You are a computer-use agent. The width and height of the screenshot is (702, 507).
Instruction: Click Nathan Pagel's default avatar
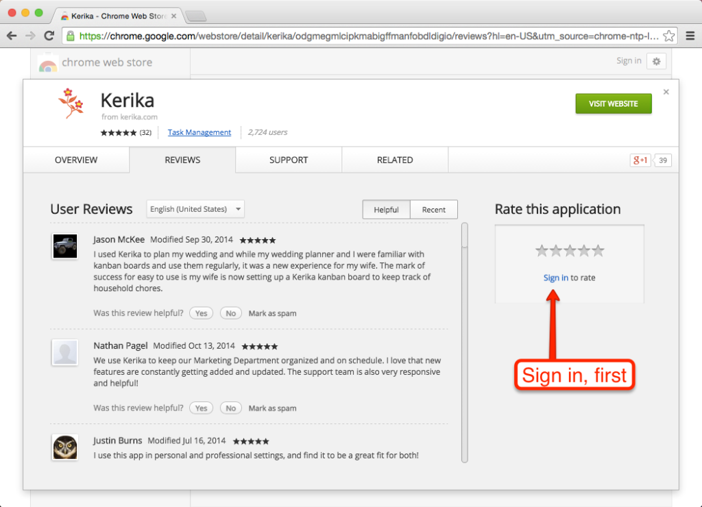click(x=65, y=352)
